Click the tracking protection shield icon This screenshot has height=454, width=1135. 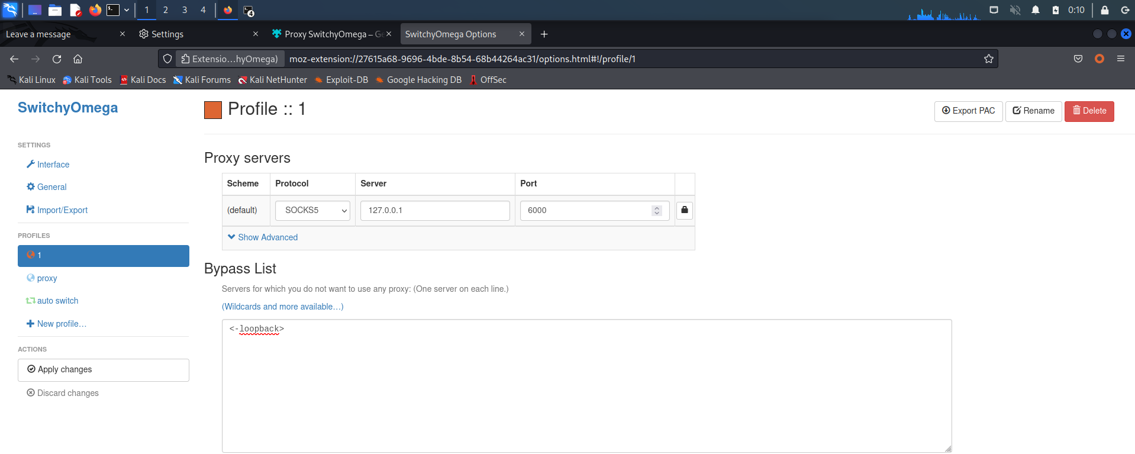167,59
